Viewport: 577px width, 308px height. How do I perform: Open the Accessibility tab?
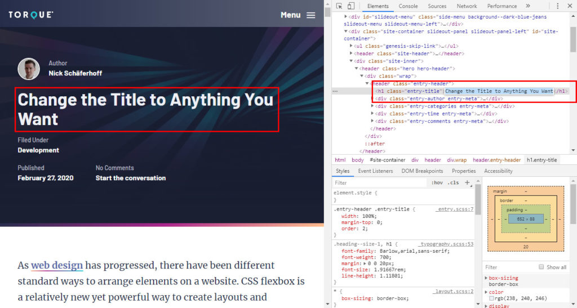click(x=498, y=171)
